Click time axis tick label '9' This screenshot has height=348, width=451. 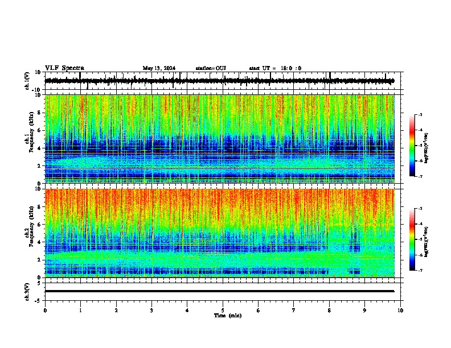coord(364,310)
